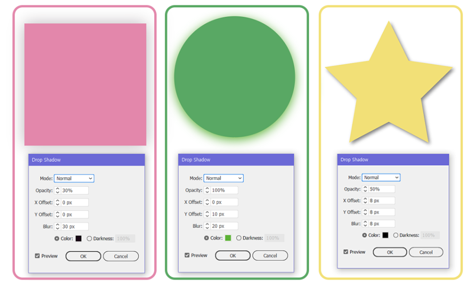Select Darkness radio in pink square dialog
The width and height of the screenshot is (473, 284).
pyautogui.click(x=89, y=238)
